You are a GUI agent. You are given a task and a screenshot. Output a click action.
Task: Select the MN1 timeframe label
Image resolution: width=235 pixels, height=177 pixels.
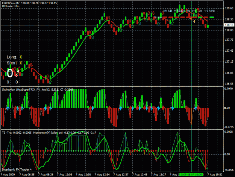tap(212, 11)
